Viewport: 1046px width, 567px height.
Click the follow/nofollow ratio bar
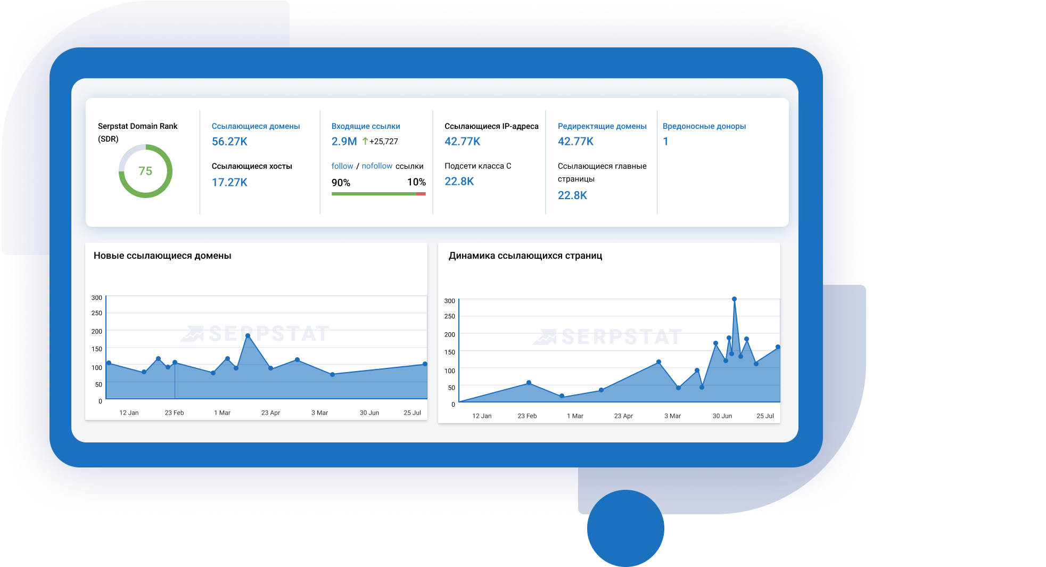[x=379, y=194]
